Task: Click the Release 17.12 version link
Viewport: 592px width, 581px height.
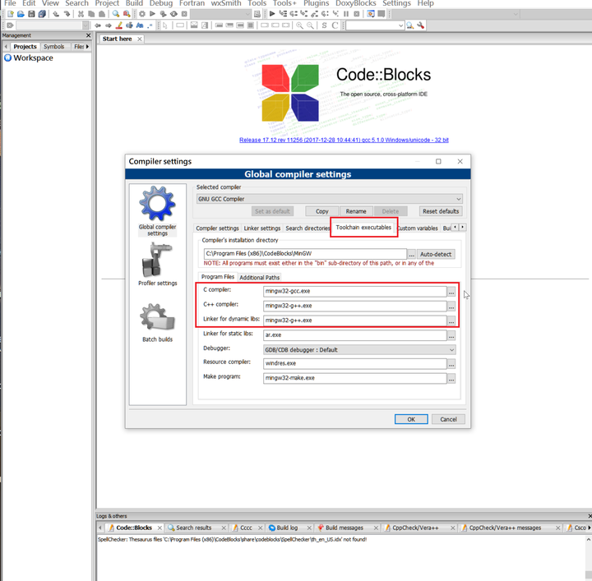Action: (x=344, y=140)
